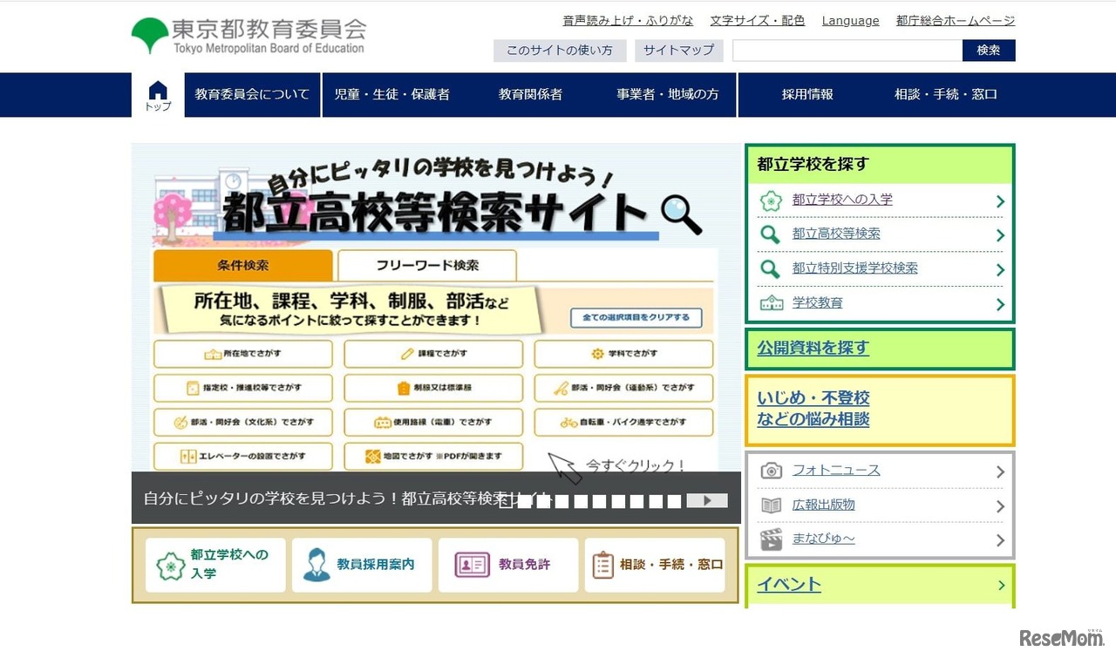Expand the chevron on sidebar 都立学校への入学 row
Image resolution: width=1116 pixels, height=658 pixels.
[1000, 201]
